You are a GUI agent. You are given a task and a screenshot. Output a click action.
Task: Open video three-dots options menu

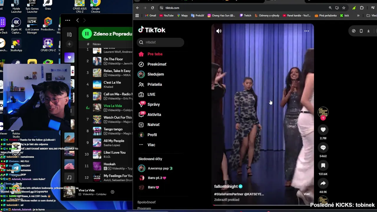(x=307, y=31)
